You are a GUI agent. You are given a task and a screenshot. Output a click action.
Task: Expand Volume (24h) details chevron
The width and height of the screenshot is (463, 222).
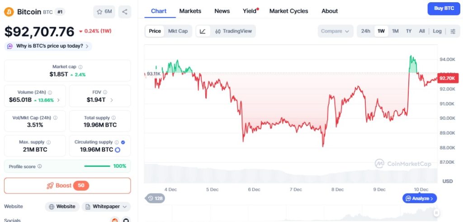click(58, 100)
